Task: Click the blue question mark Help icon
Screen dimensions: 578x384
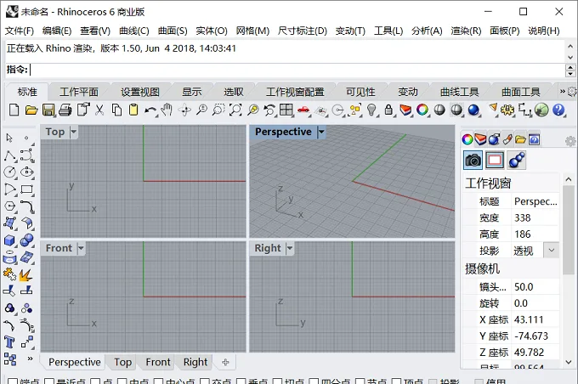Action: 558,110
